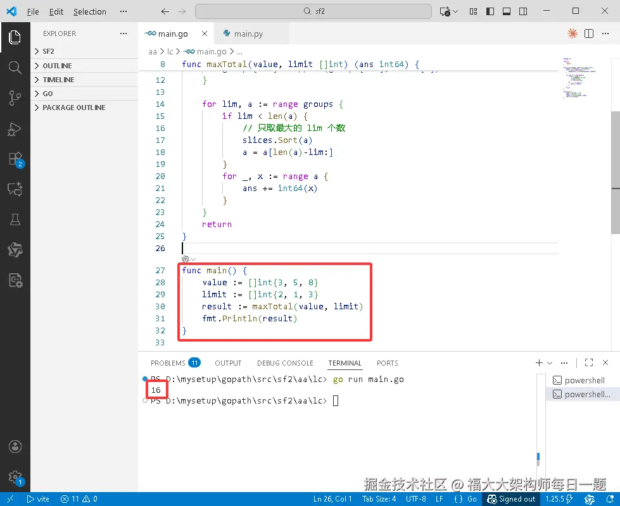Change Tab Size: 4 indentation setting

(379, 499)
